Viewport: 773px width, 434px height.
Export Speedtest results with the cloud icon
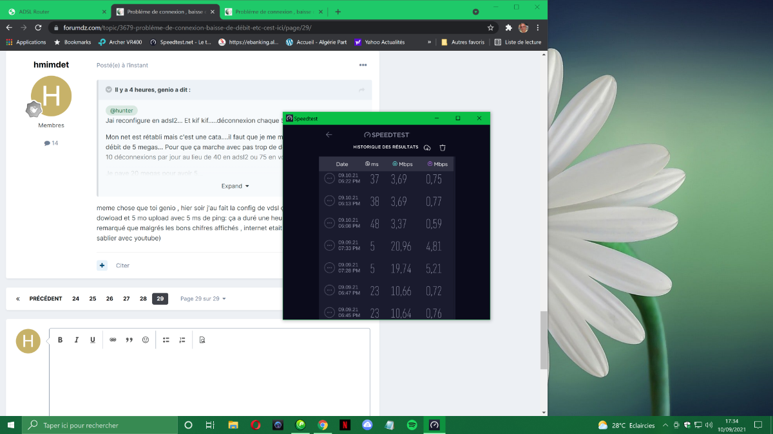point(427,148)
